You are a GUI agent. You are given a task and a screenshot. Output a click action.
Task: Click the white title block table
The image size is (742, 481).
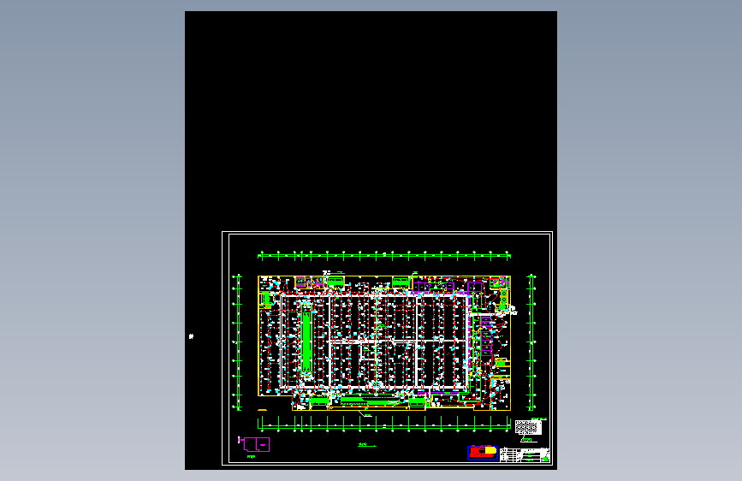[x=525, y=454]
